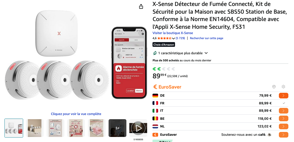Select the FR price row checkmark
The height and width of the screenshot is (142, 294).
(284, 103)
